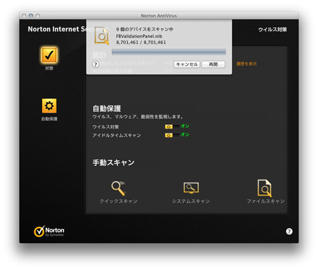Click 9 個のデバイスをスキャン中 text

tap(144, 29)
